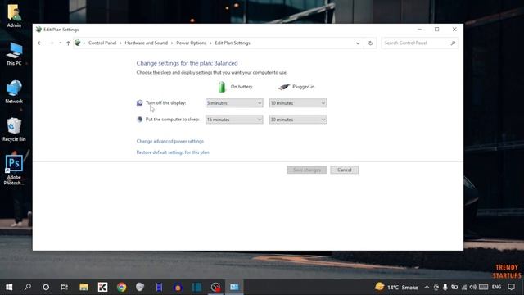Select the Adobe Photoshop desktop shortcut

[x=14, y=170]
